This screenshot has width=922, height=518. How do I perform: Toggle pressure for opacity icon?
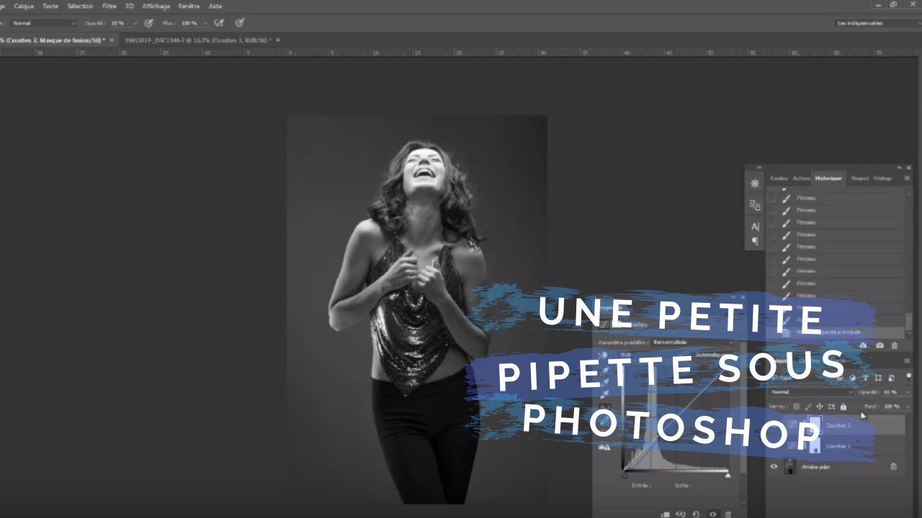click(148, 23)
